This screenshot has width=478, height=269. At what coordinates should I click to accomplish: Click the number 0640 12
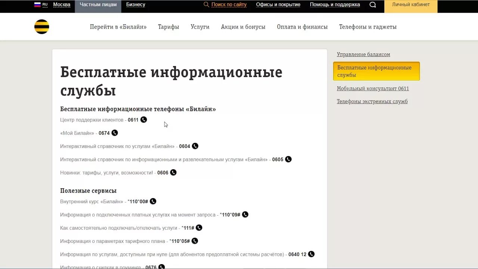[297, 254]
